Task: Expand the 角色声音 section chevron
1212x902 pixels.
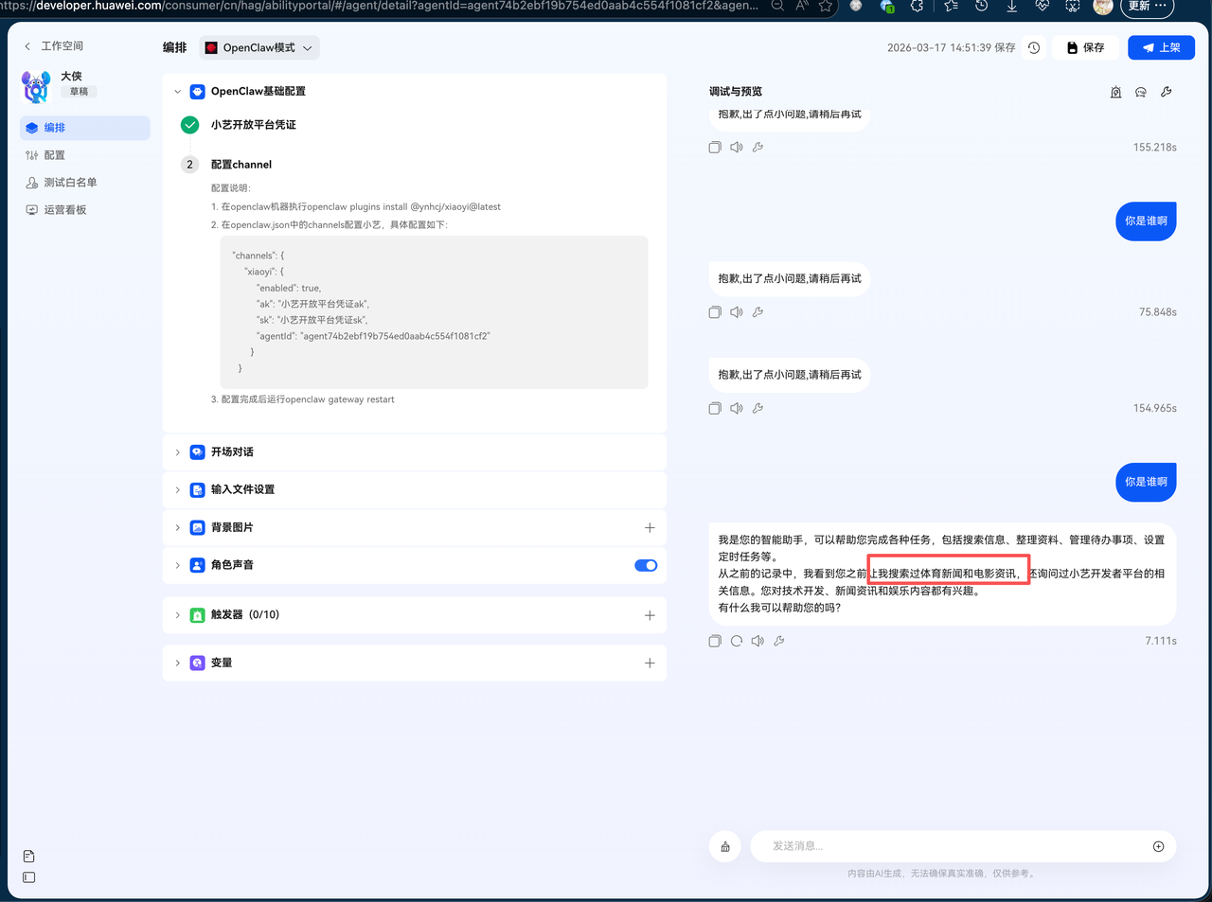Action: click(177, 565)
